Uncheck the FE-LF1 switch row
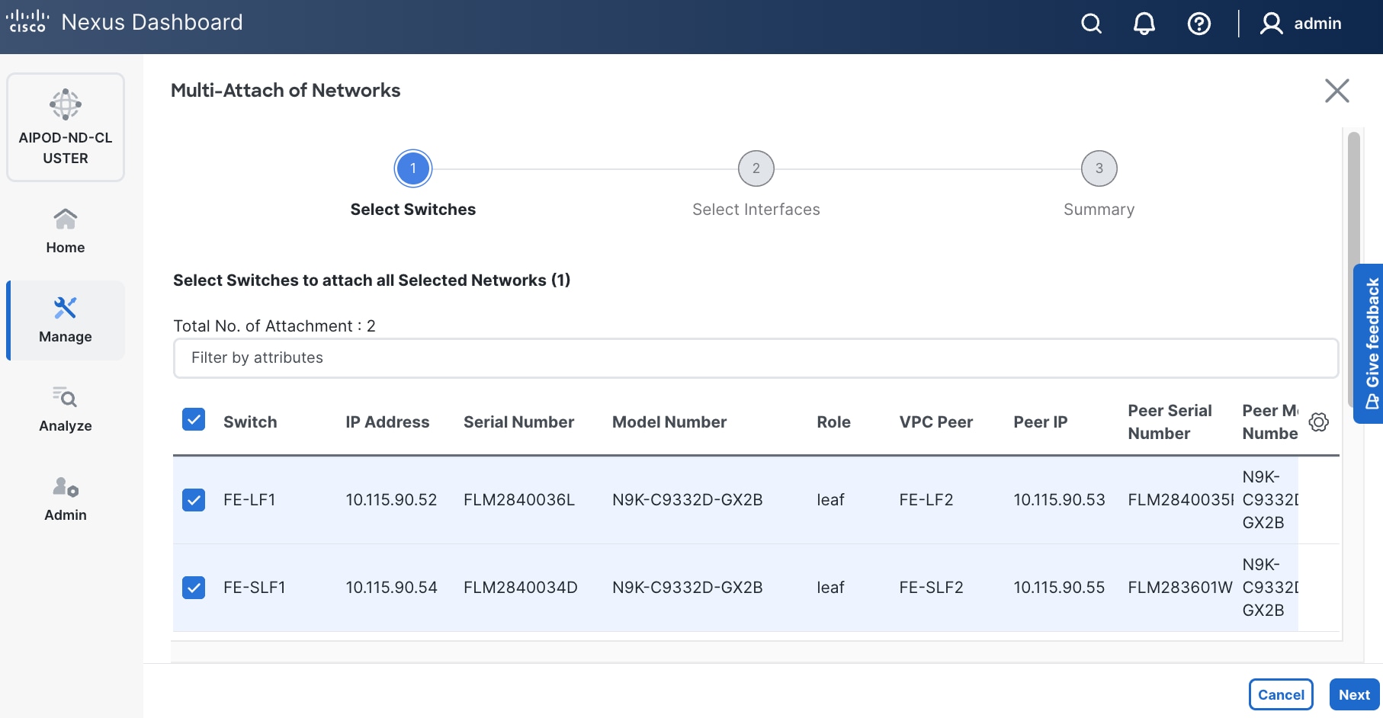The width and height of the screenshot is (1383, 718). pyautogui.click(x=194, y=500)
